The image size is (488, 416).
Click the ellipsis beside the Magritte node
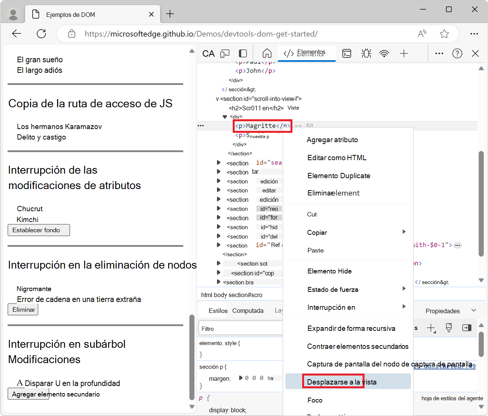201,126
